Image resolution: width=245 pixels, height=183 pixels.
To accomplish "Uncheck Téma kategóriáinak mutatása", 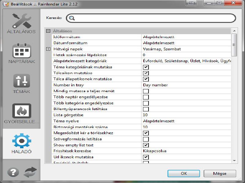I will [x=146, y=67].
